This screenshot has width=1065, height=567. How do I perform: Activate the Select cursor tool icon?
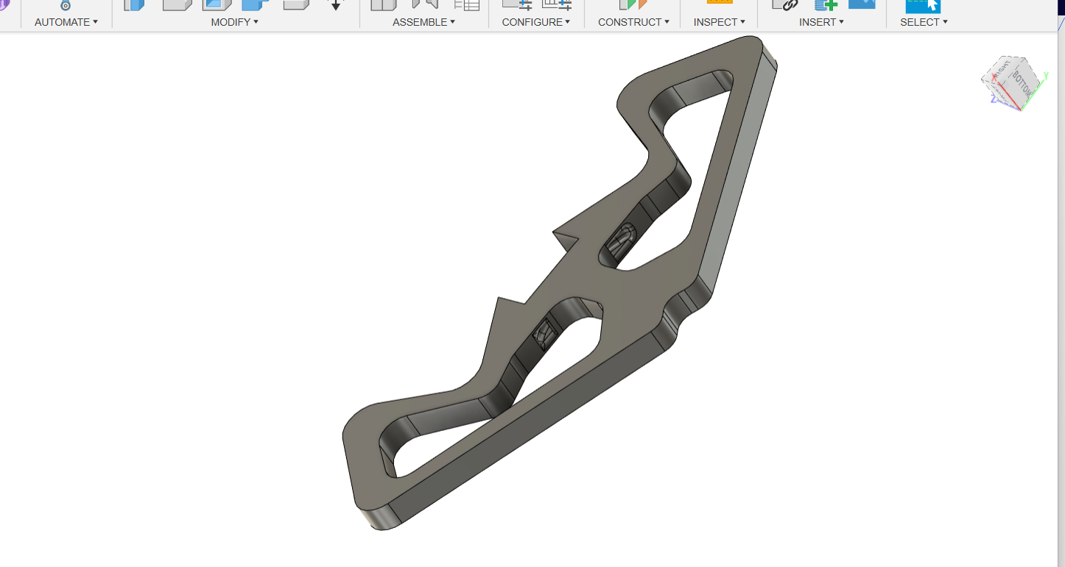923,6
